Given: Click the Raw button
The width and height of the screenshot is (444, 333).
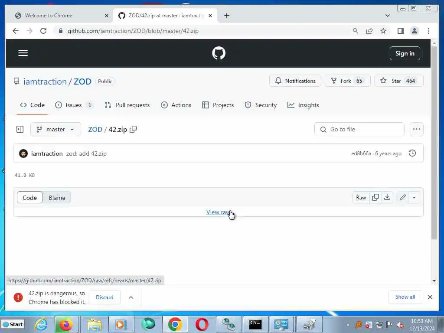Looking at the screenshot, I should pyautogui.click(x=361, y=198).
